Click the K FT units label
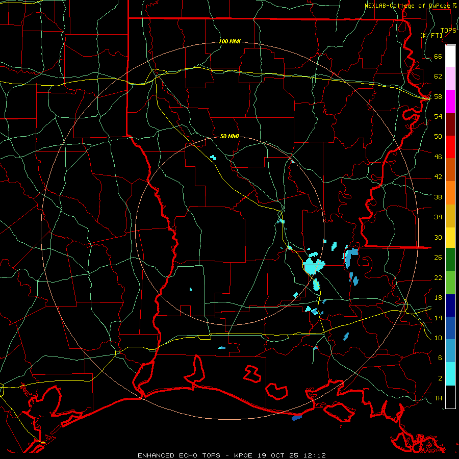Viewport: 459px width, 459px height. click(431, 36)
